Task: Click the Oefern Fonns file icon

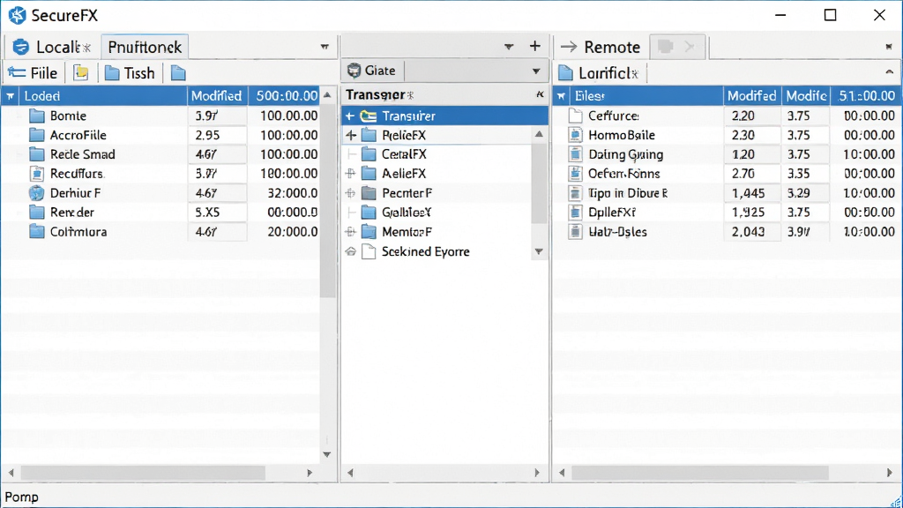Action: pyautogui.click(x=575, y=174)
